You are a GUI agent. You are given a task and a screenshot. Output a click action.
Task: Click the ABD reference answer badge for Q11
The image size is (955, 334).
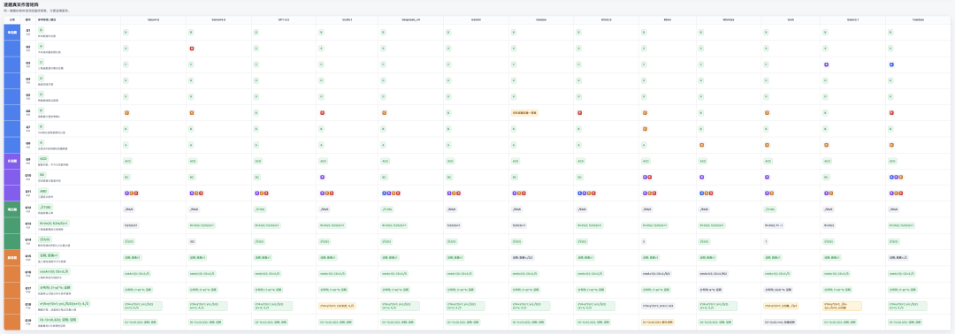43,191
